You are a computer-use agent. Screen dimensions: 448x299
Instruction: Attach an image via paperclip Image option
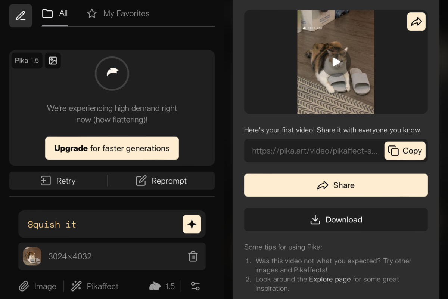click(38, 286)
